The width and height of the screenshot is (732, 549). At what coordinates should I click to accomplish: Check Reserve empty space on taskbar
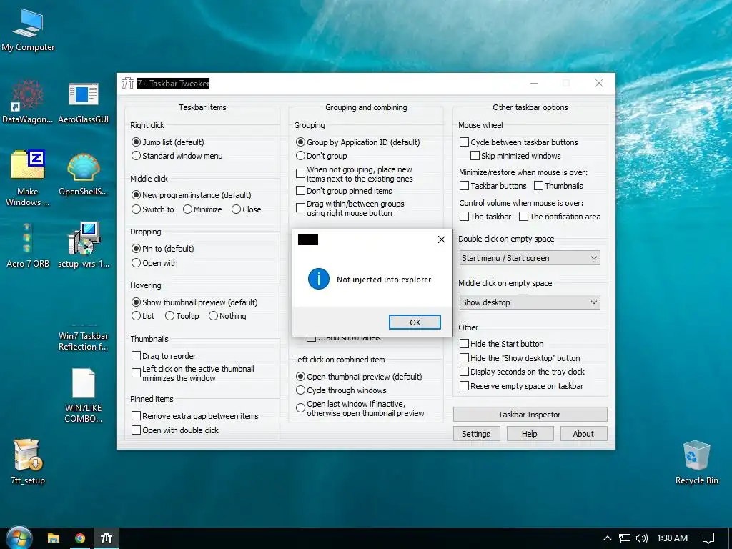coord(521,386)
